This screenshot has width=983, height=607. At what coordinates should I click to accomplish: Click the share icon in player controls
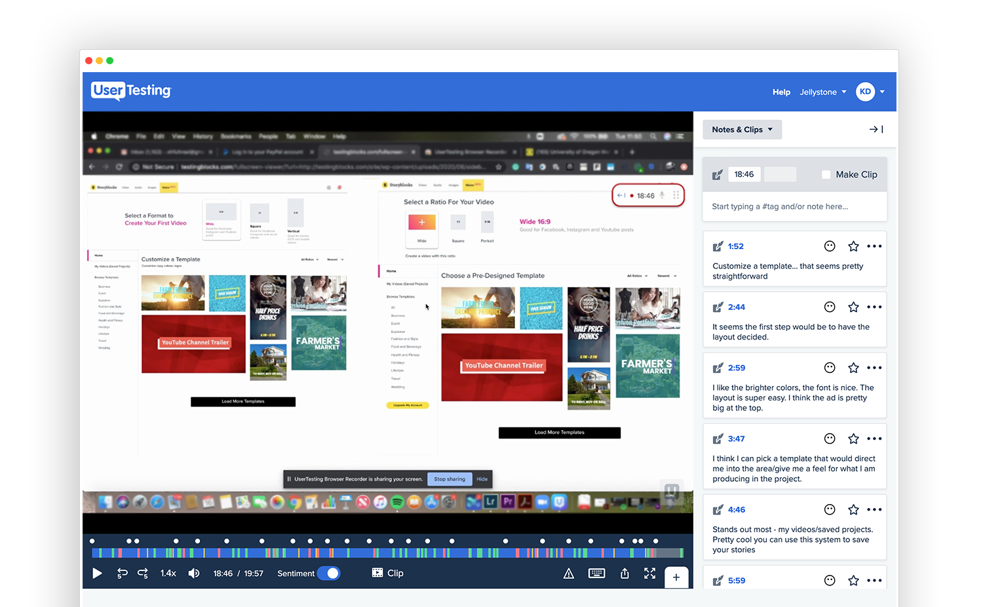click(x=625, y=574)
